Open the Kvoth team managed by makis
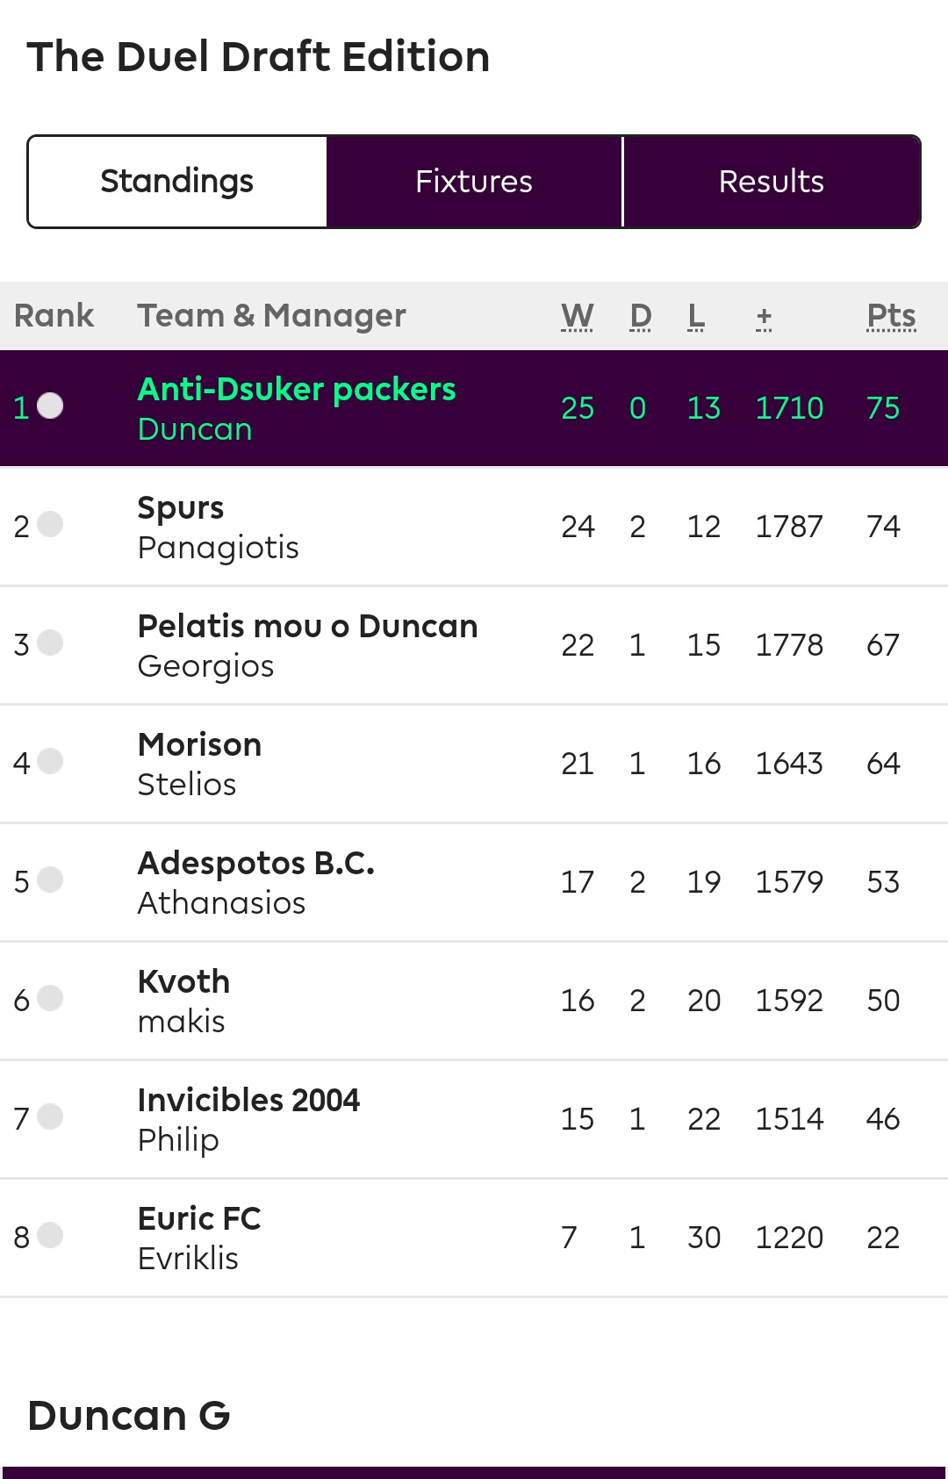The height and width of the screenshot is (1479, 948). 183,981
